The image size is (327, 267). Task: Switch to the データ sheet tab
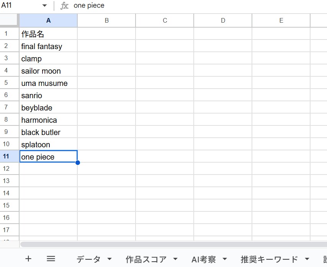point(88,259)
